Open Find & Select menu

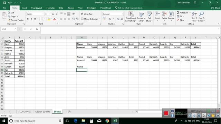pos(201,17)
